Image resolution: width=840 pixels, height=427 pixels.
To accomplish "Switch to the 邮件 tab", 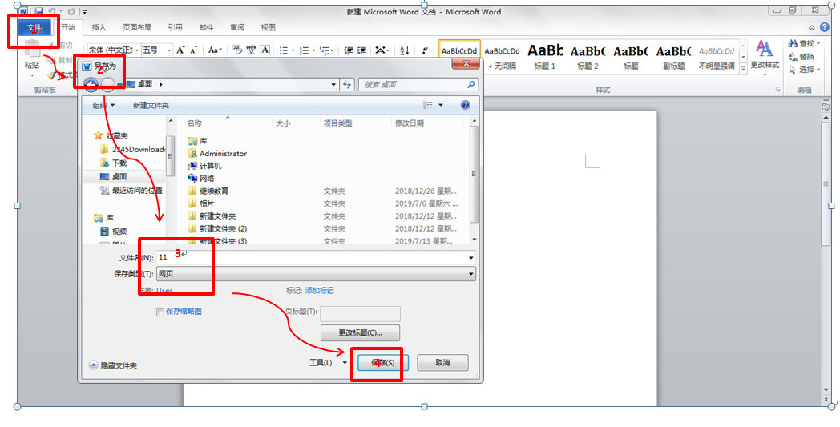I will coord(206,27).
